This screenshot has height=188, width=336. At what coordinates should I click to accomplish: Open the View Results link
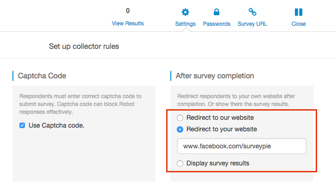click(128, 23)
